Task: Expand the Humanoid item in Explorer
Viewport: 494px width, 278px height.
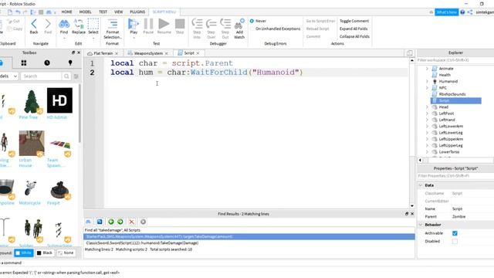Action: pyautogui.click(x=427, y=81)
